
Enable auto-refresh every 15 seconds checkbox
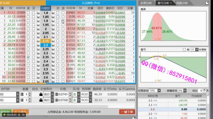184,50
